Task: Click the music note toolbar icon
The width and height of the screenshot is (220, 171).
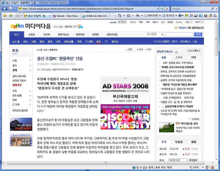Action: pos(191,16)
